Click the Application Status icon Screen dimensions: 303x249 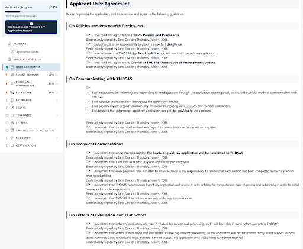point(9,59)
